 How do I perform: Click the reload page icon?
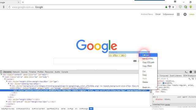pos(9,7)
